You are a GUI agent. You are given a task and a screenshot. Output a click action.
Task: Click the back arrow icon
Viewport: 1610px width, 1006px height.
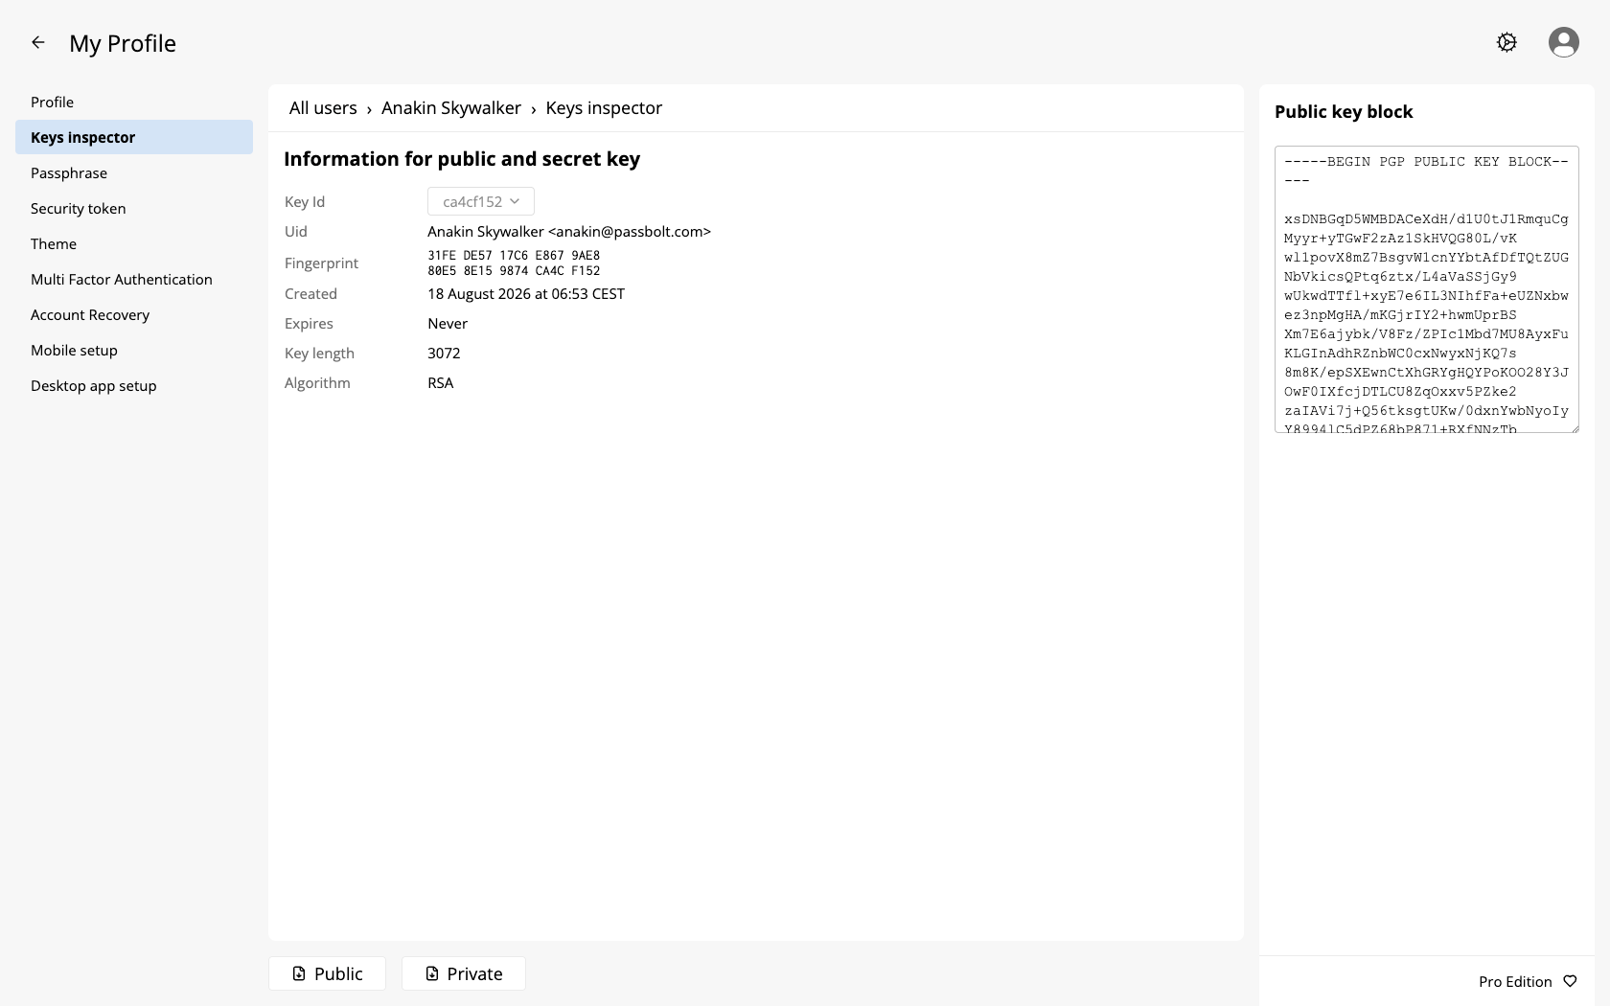click(38, 42)
